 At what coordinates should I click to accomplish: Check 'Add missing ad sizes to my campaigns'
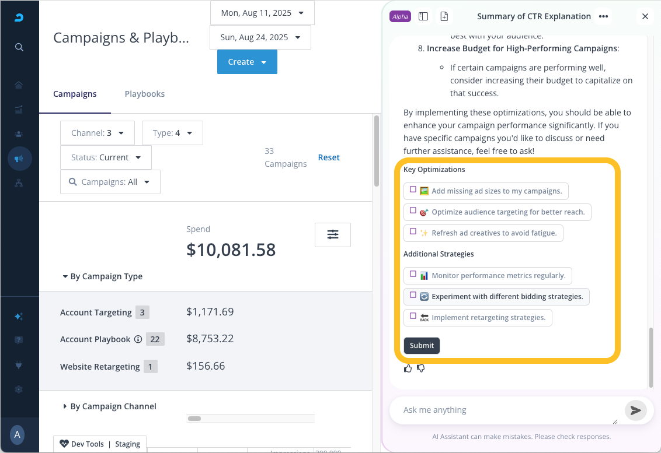(x=413, y=190)
